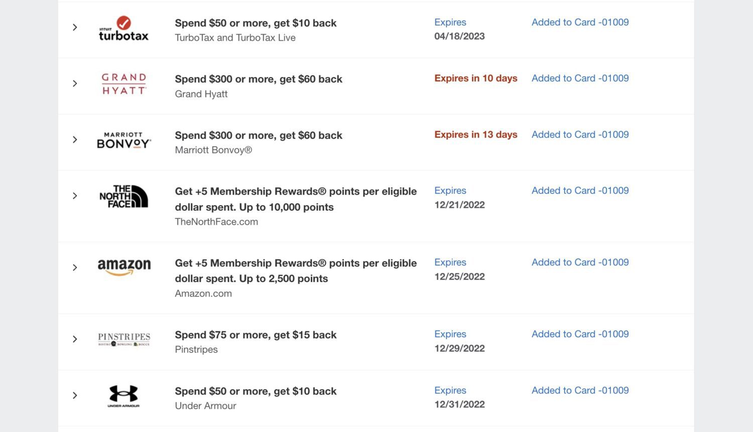Screen dimensions: 753x432
Task: Click Added to Card for TurboTax offer
Action: click(580, 22)
